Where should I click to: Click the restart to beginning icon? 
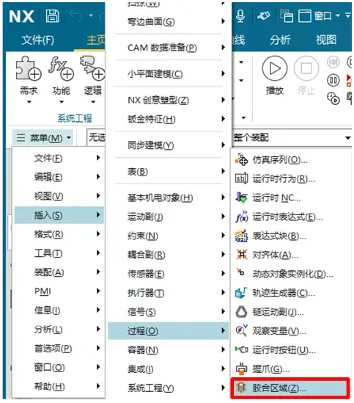tap(333, 62)
